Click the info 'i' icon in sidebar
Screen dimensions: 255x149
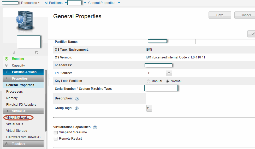tap(14, 52)
